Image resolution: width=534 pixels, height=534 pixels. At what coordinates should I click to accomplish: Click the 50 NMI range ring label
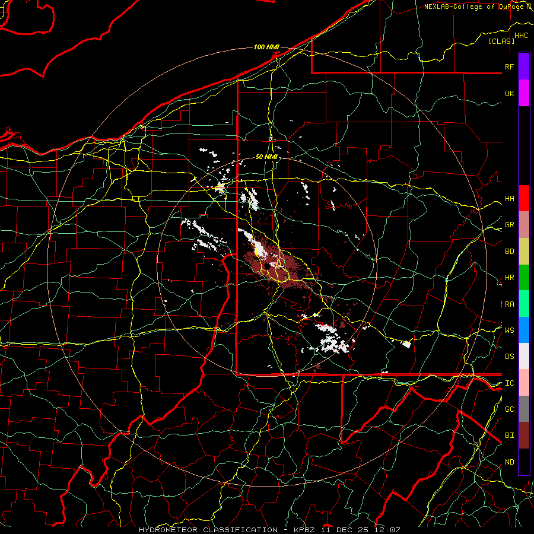[266, 157]
